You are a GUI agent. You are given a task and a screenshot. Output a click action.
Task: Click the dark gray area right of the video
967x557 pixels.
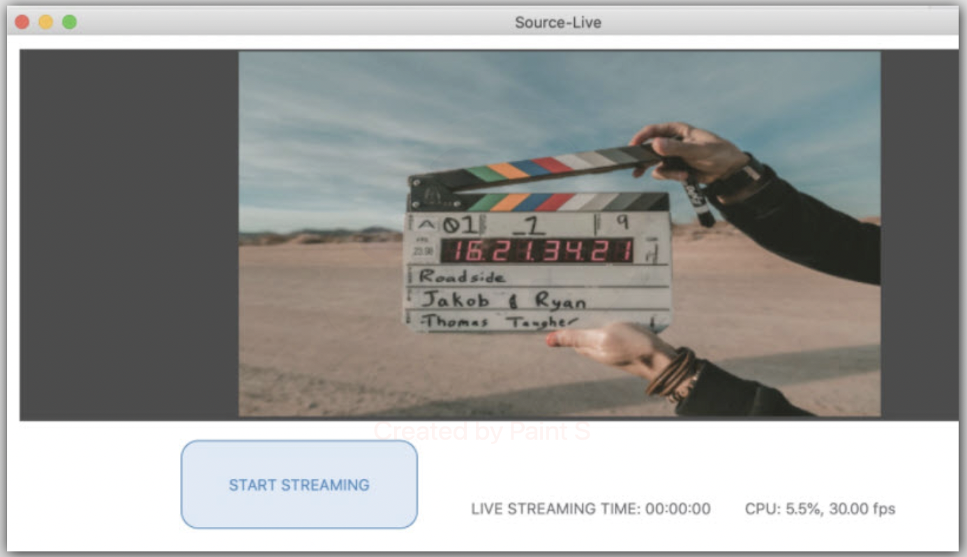coord(918,235)
